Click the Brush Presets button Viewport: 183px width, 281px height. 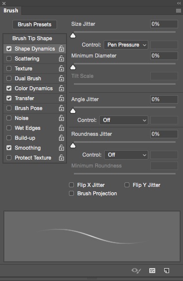35,24
